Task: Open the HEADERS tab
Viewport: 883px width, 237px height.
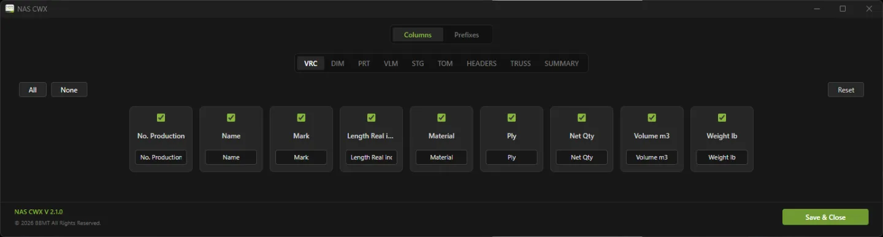Action: (481, 64)
